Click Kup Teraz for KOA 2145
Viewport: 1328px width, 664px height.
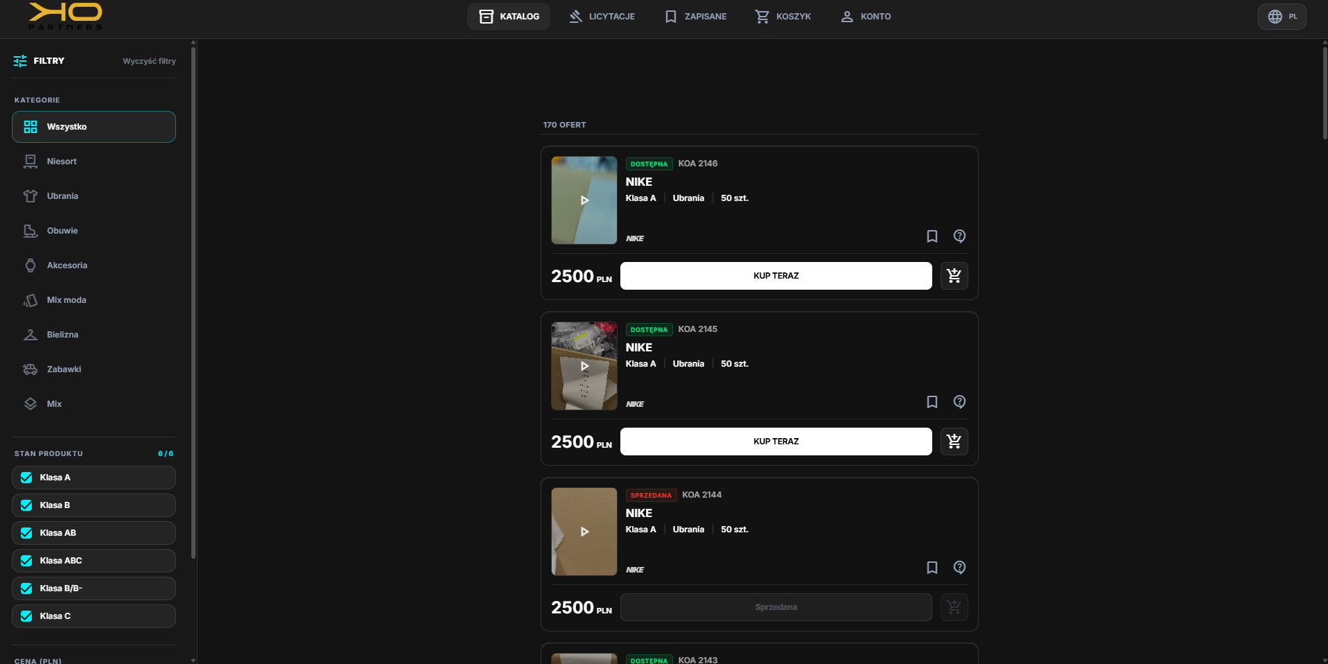click(776, 442)
